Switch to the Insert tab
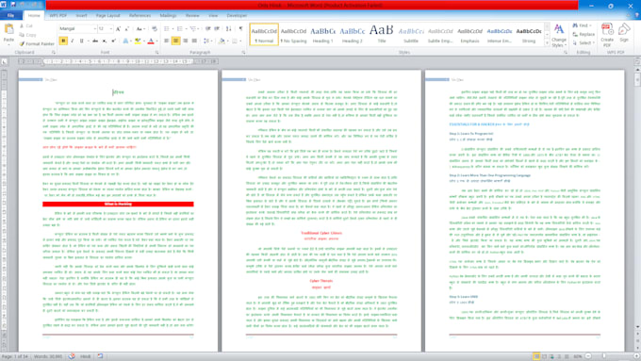Screen dimensions: 641x361 (81, 15)
